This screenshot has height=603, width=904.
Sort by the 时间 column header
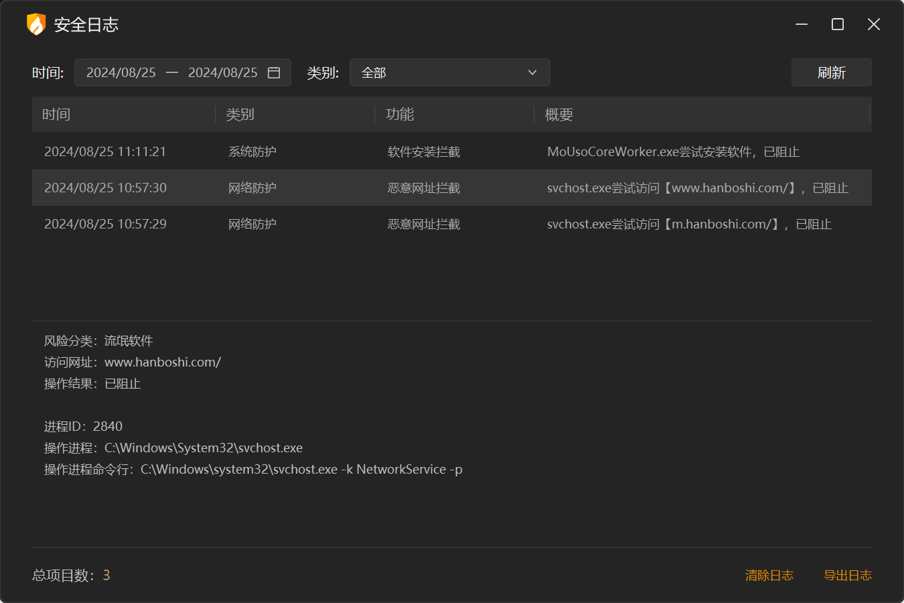pos(124,115)
